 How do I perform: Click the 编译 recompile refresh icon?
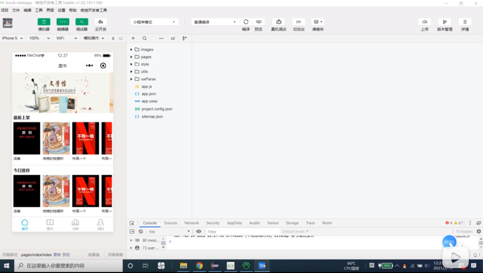[246, 22]
